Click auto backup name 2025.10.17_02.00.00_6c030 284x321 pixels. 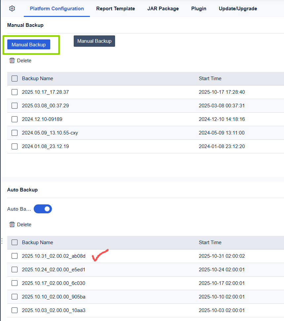tap(54, 283)
